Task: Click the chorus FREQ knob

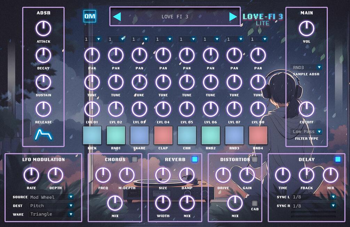Action: [x=103, y=175]
